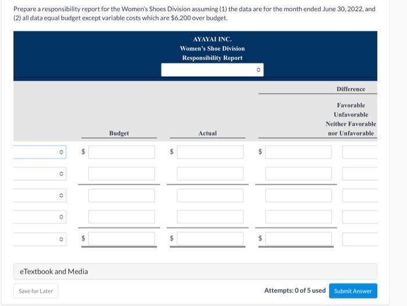Open the report period dropdown under Responsibility Report
The image size is (407, 306).
coord(212,70)
